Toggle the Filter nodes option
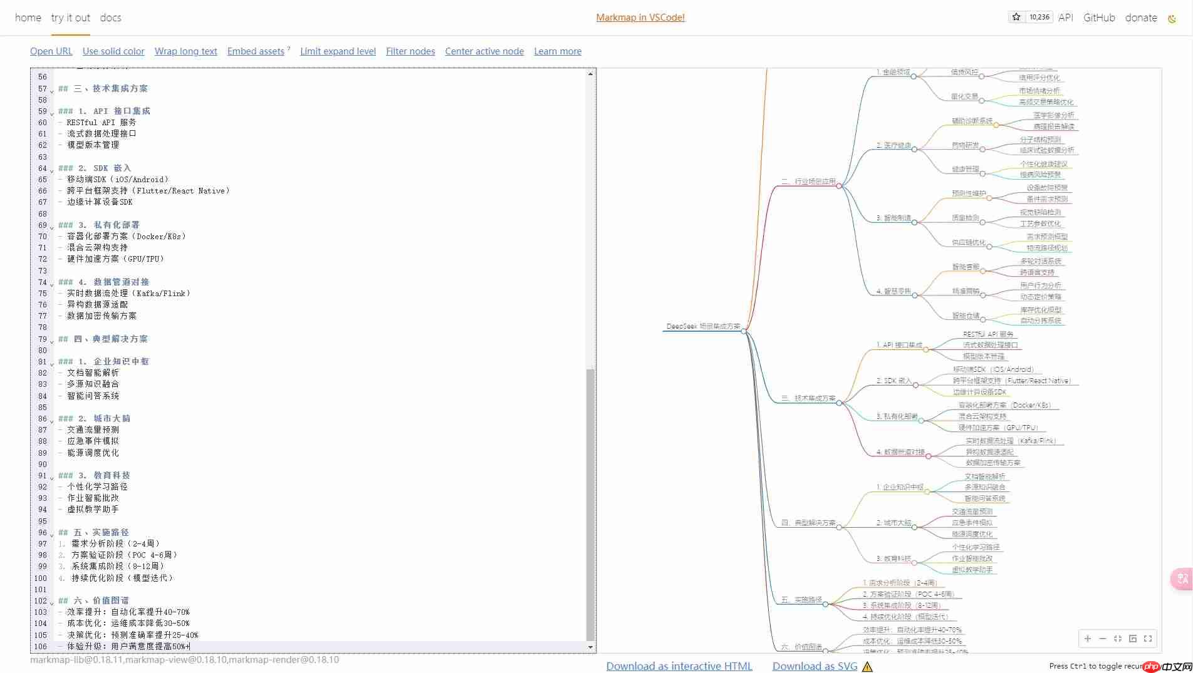 pyautogui.click(x=410, y=51)
